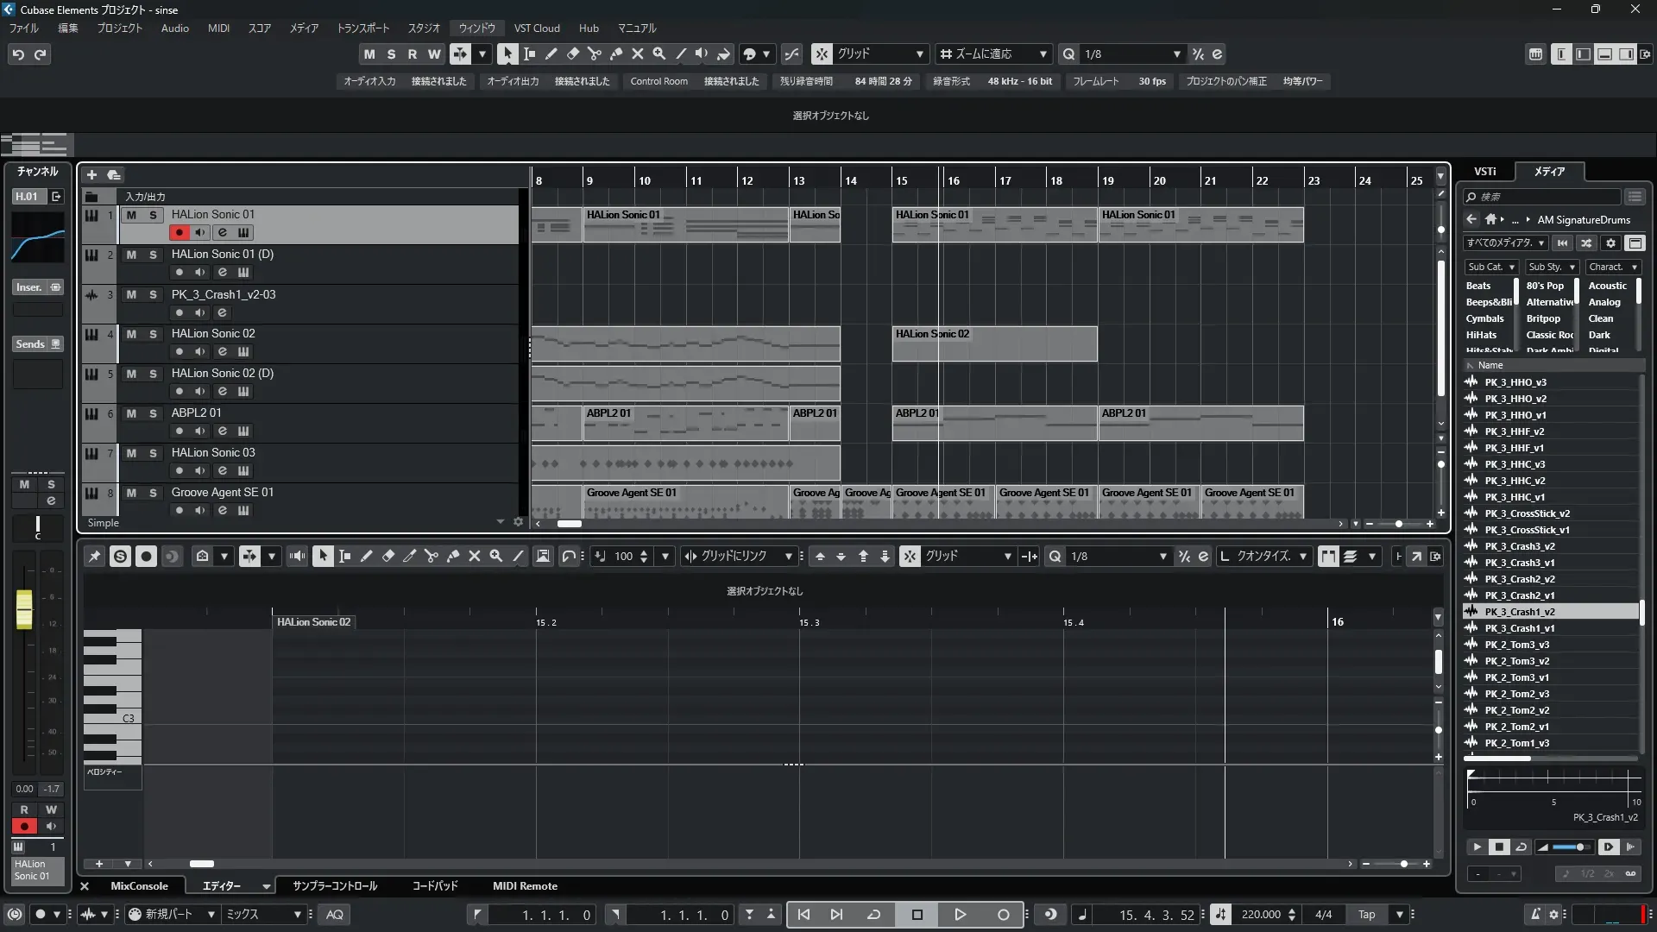The image size is (1657, 932).
Task: Toggle record enable on HALion Sonic 01 track
Action: 179,232
